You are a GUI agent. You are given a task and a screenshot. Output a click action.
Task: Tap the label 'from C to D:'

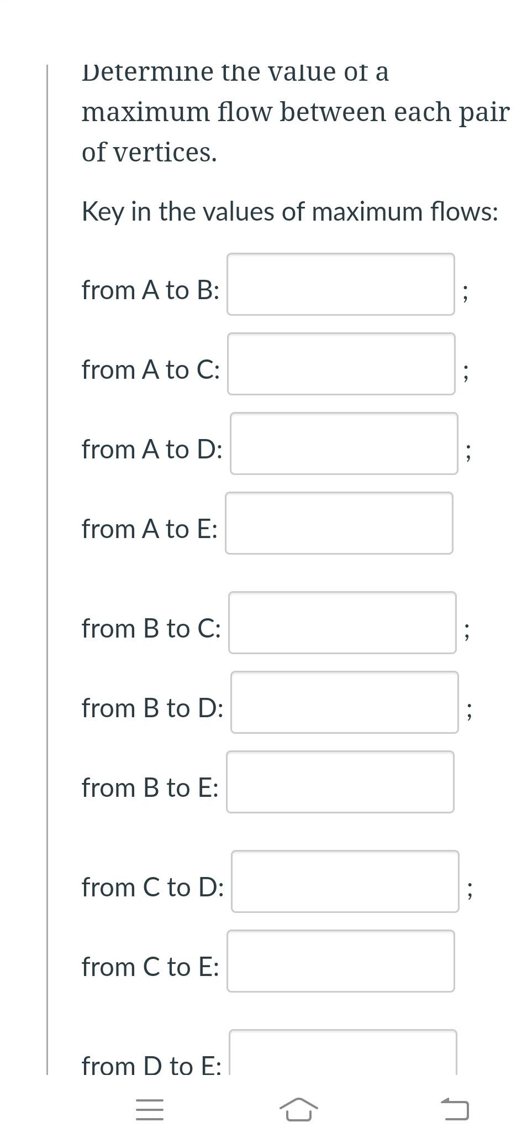153,887
